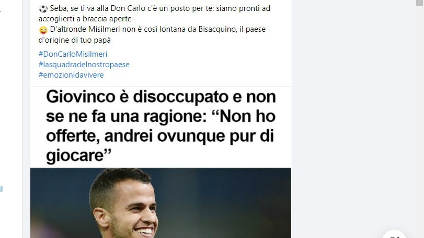Open the floating new message button
Screen dimensions: 424x238
pyautogui.click(x=394, y=234)
